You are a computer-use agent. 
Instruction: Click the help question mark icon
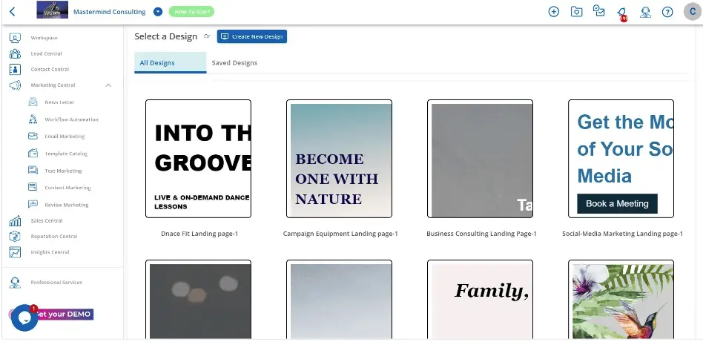pyautogui.click(x=667, y=12)
